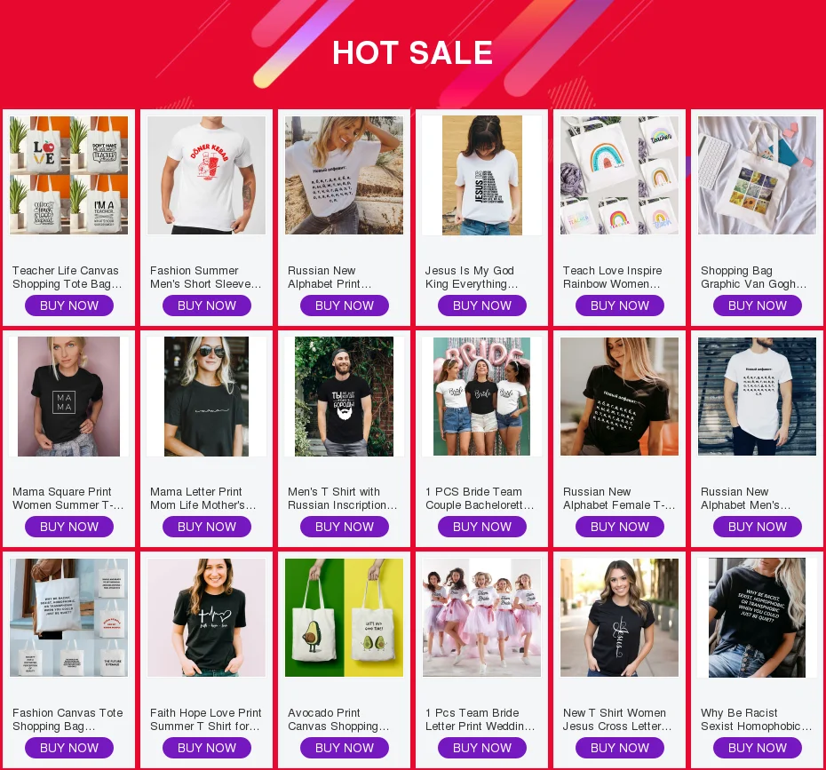826x770 pixels.
Task: Open the New T Shirt Women Jesus Cross title
Action: click(617, 719)
